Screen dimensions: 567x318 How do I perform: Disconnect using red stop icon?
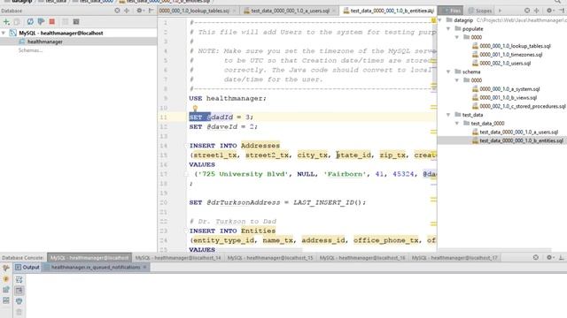pos(52,22)
